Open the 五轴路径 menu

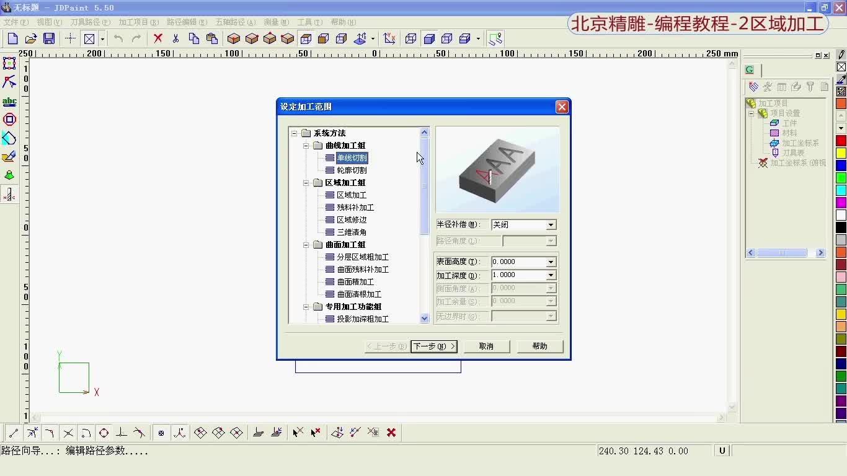point(235,22)
